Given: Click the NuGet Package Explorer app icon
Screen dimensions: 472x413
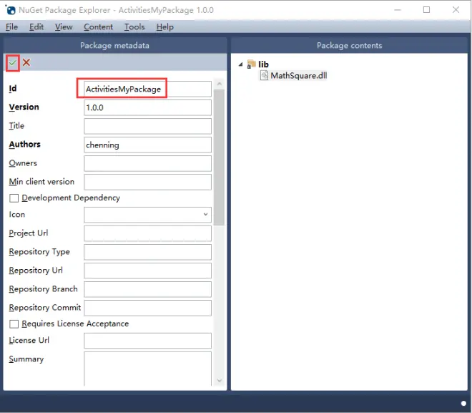Looking at the screenshot, I should 11,10.
